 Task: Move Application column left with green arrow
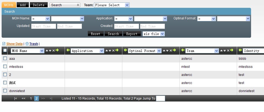[x=68, y=50]
